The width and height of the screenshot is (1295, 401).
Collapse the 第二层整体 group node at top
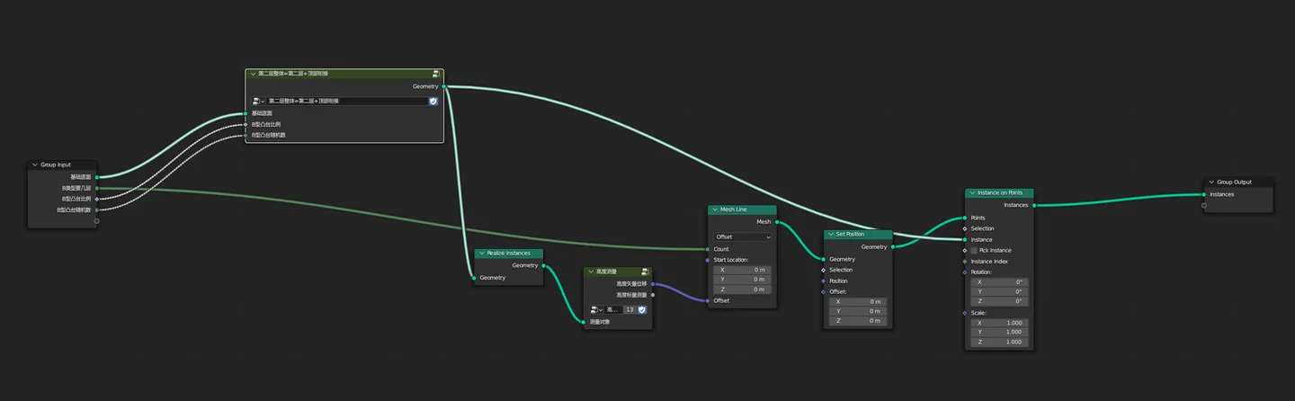click(253, 74)
